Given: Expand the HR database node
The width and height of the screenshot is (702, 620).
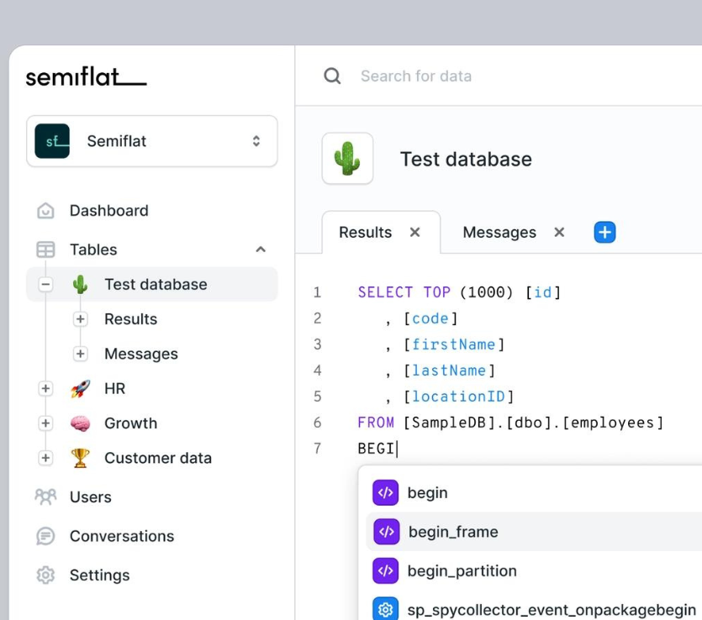Looking at the screenshot, I should tap(46, 389).
